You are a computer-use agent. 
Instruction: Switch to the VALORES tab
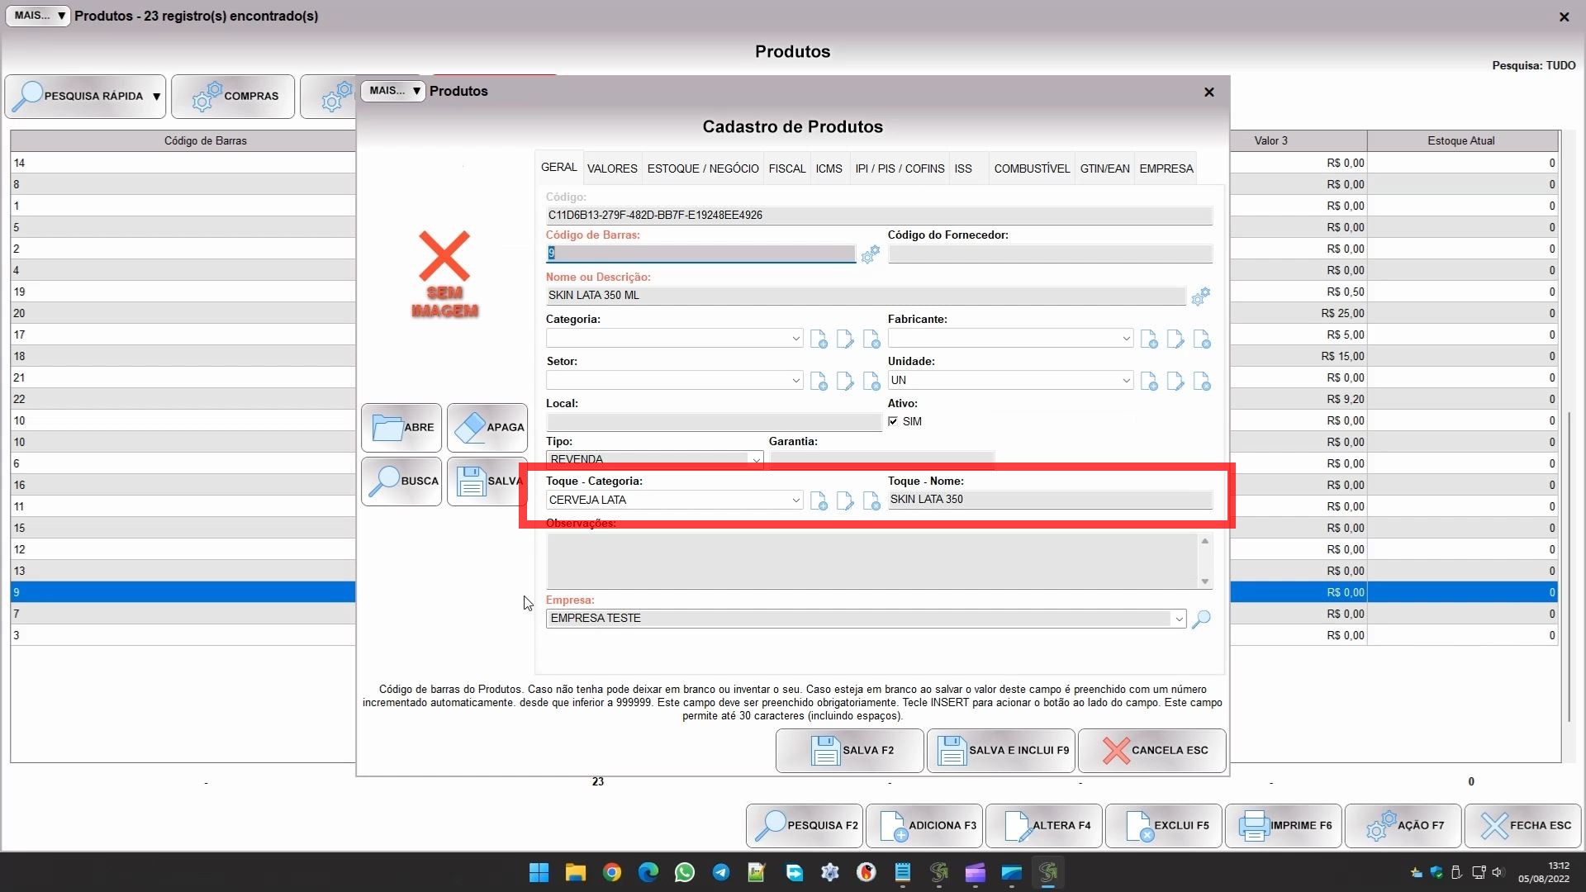point(611,168)
